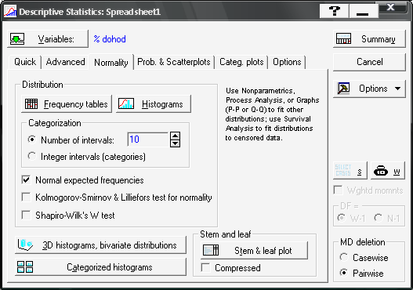This screenshot has width=413, height=290.
Task: Minimize the Descriptive Statistics dialog
Action: (363, 11)
